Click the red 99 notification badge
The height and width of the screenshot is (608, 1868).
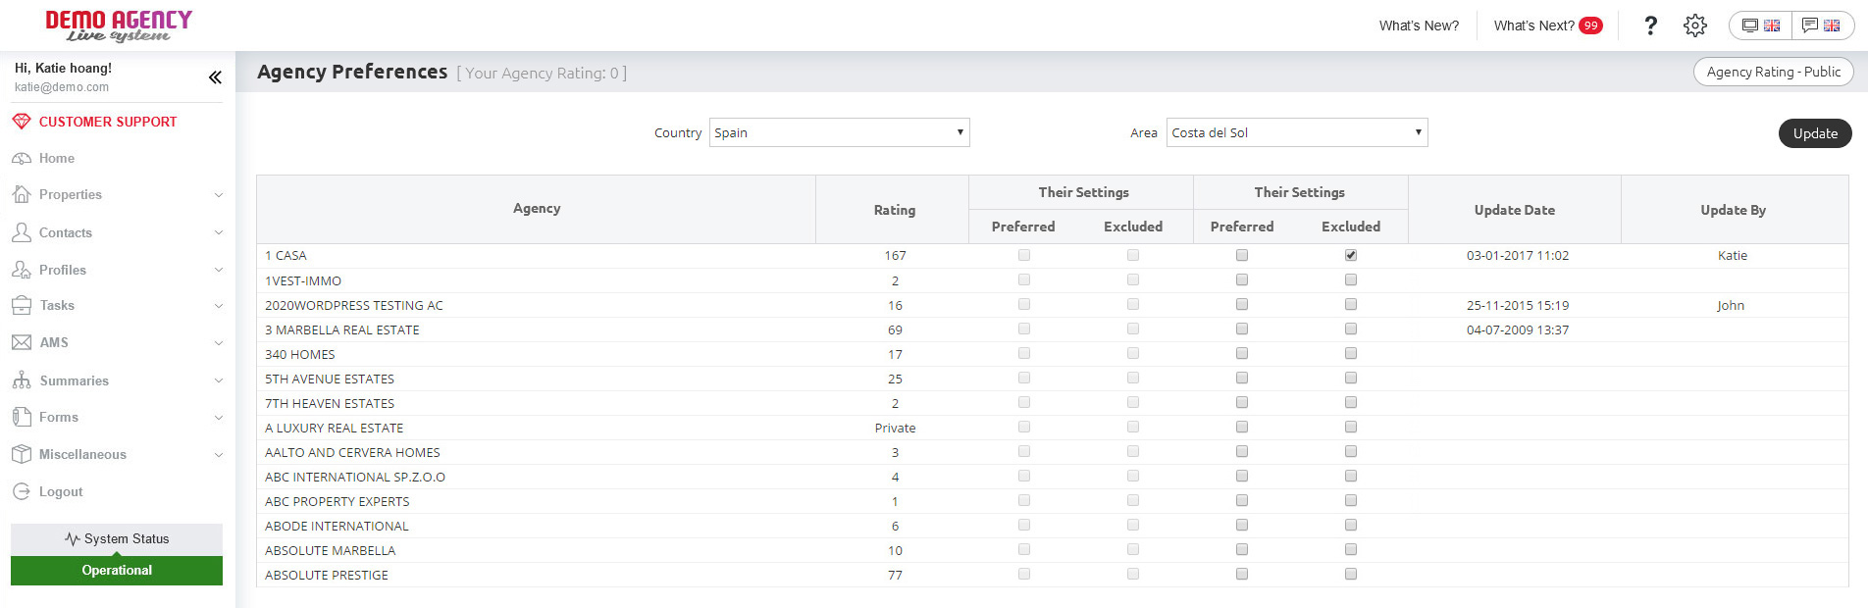[1590, 25]
